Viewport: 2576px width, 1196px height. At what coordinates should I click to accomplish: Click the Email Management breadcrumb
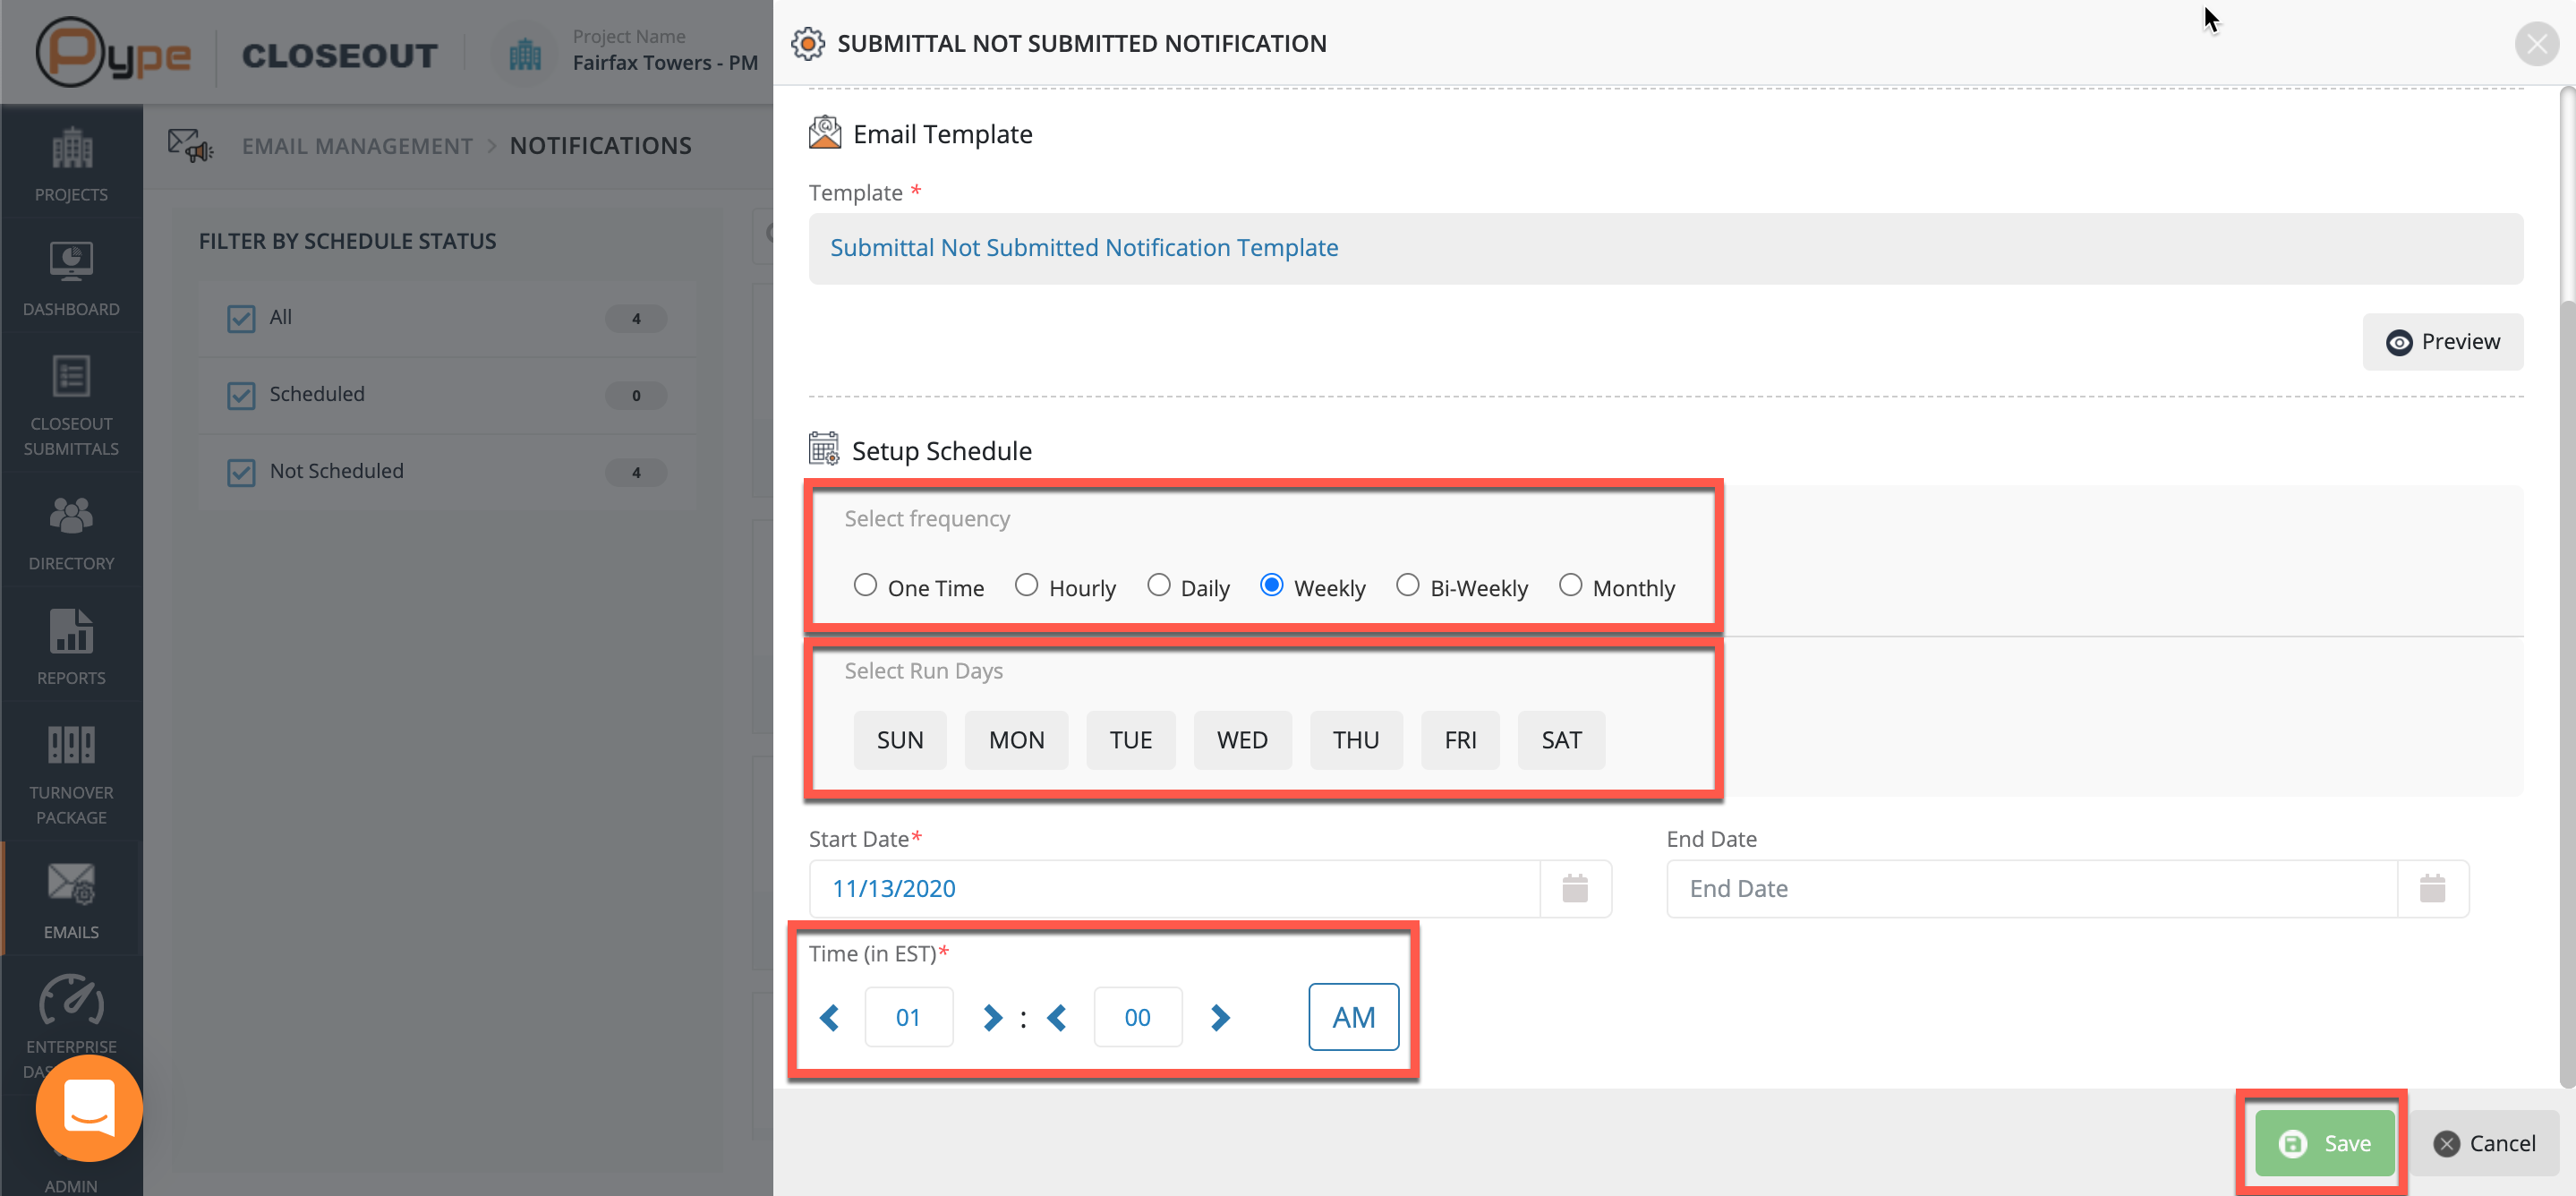pyautogui.click(x=357, y=146)
